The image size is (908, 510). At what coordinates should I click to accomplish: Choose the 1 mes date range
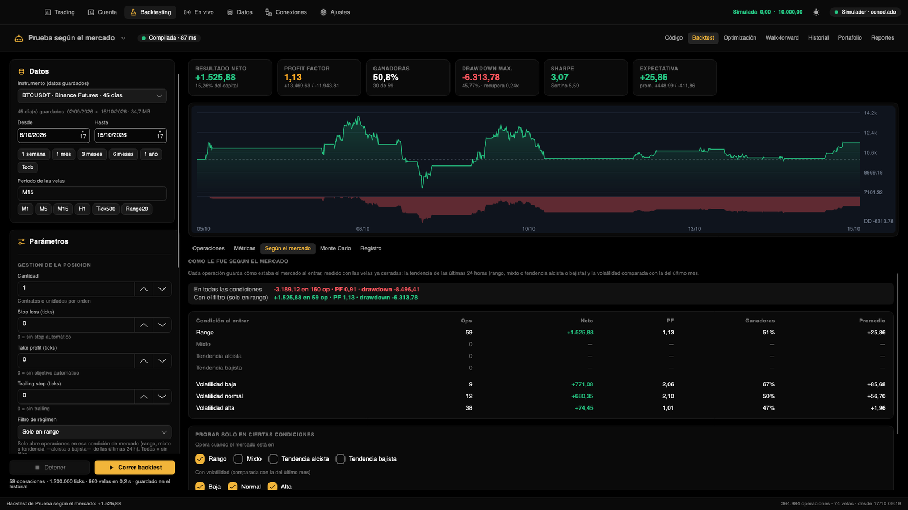[64, 154]
